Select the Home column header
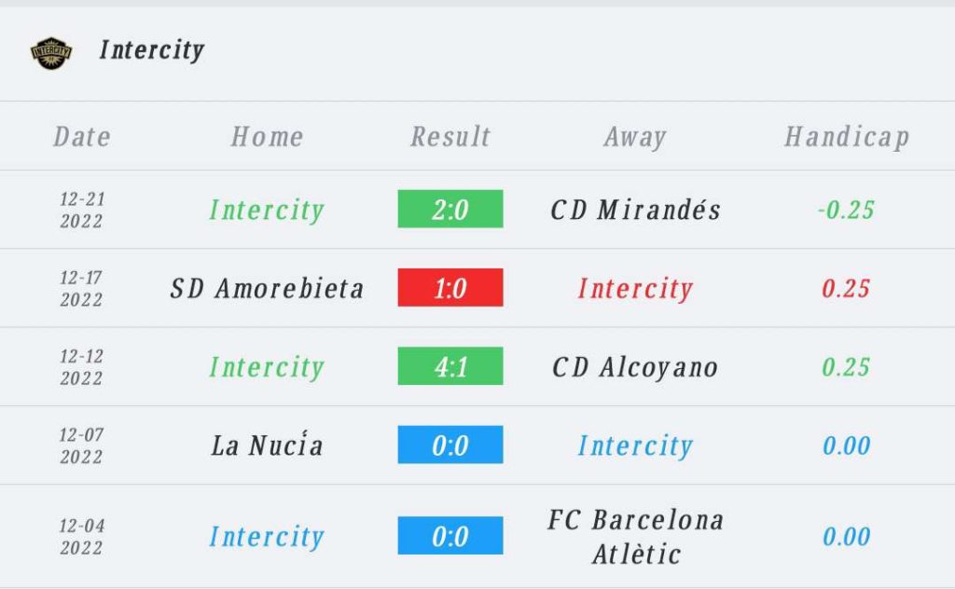The height and width of the screenshot is (589, 955). coord(267,136)
